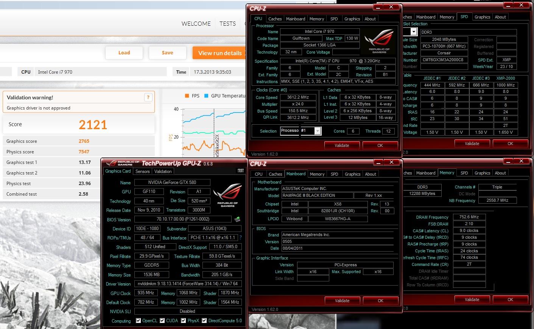Click the DRAM Frequency value 752.6 MHz
Image resolution: width=534 pixels, height=329 pixels.
click(469, 217)
